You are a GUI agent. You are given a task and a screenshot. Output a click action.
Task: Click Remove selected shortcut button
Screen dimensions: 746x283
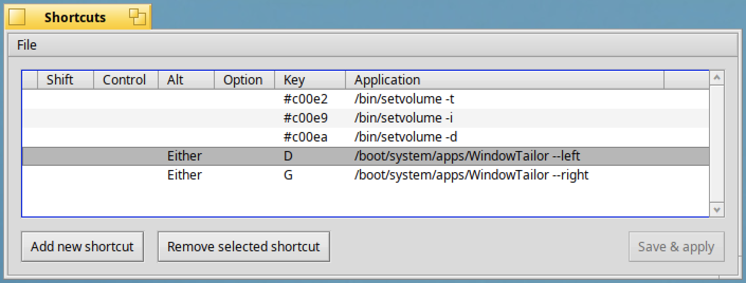click(244, 247)
